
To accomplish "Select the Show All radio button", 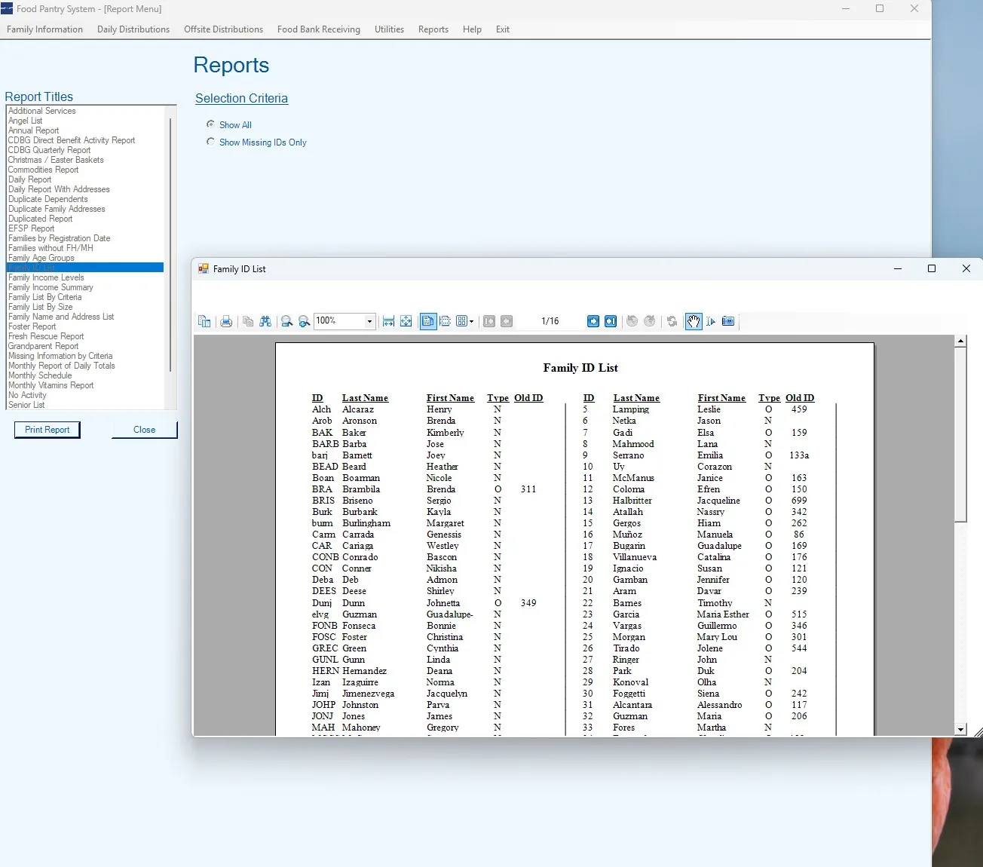I will 211,124.
